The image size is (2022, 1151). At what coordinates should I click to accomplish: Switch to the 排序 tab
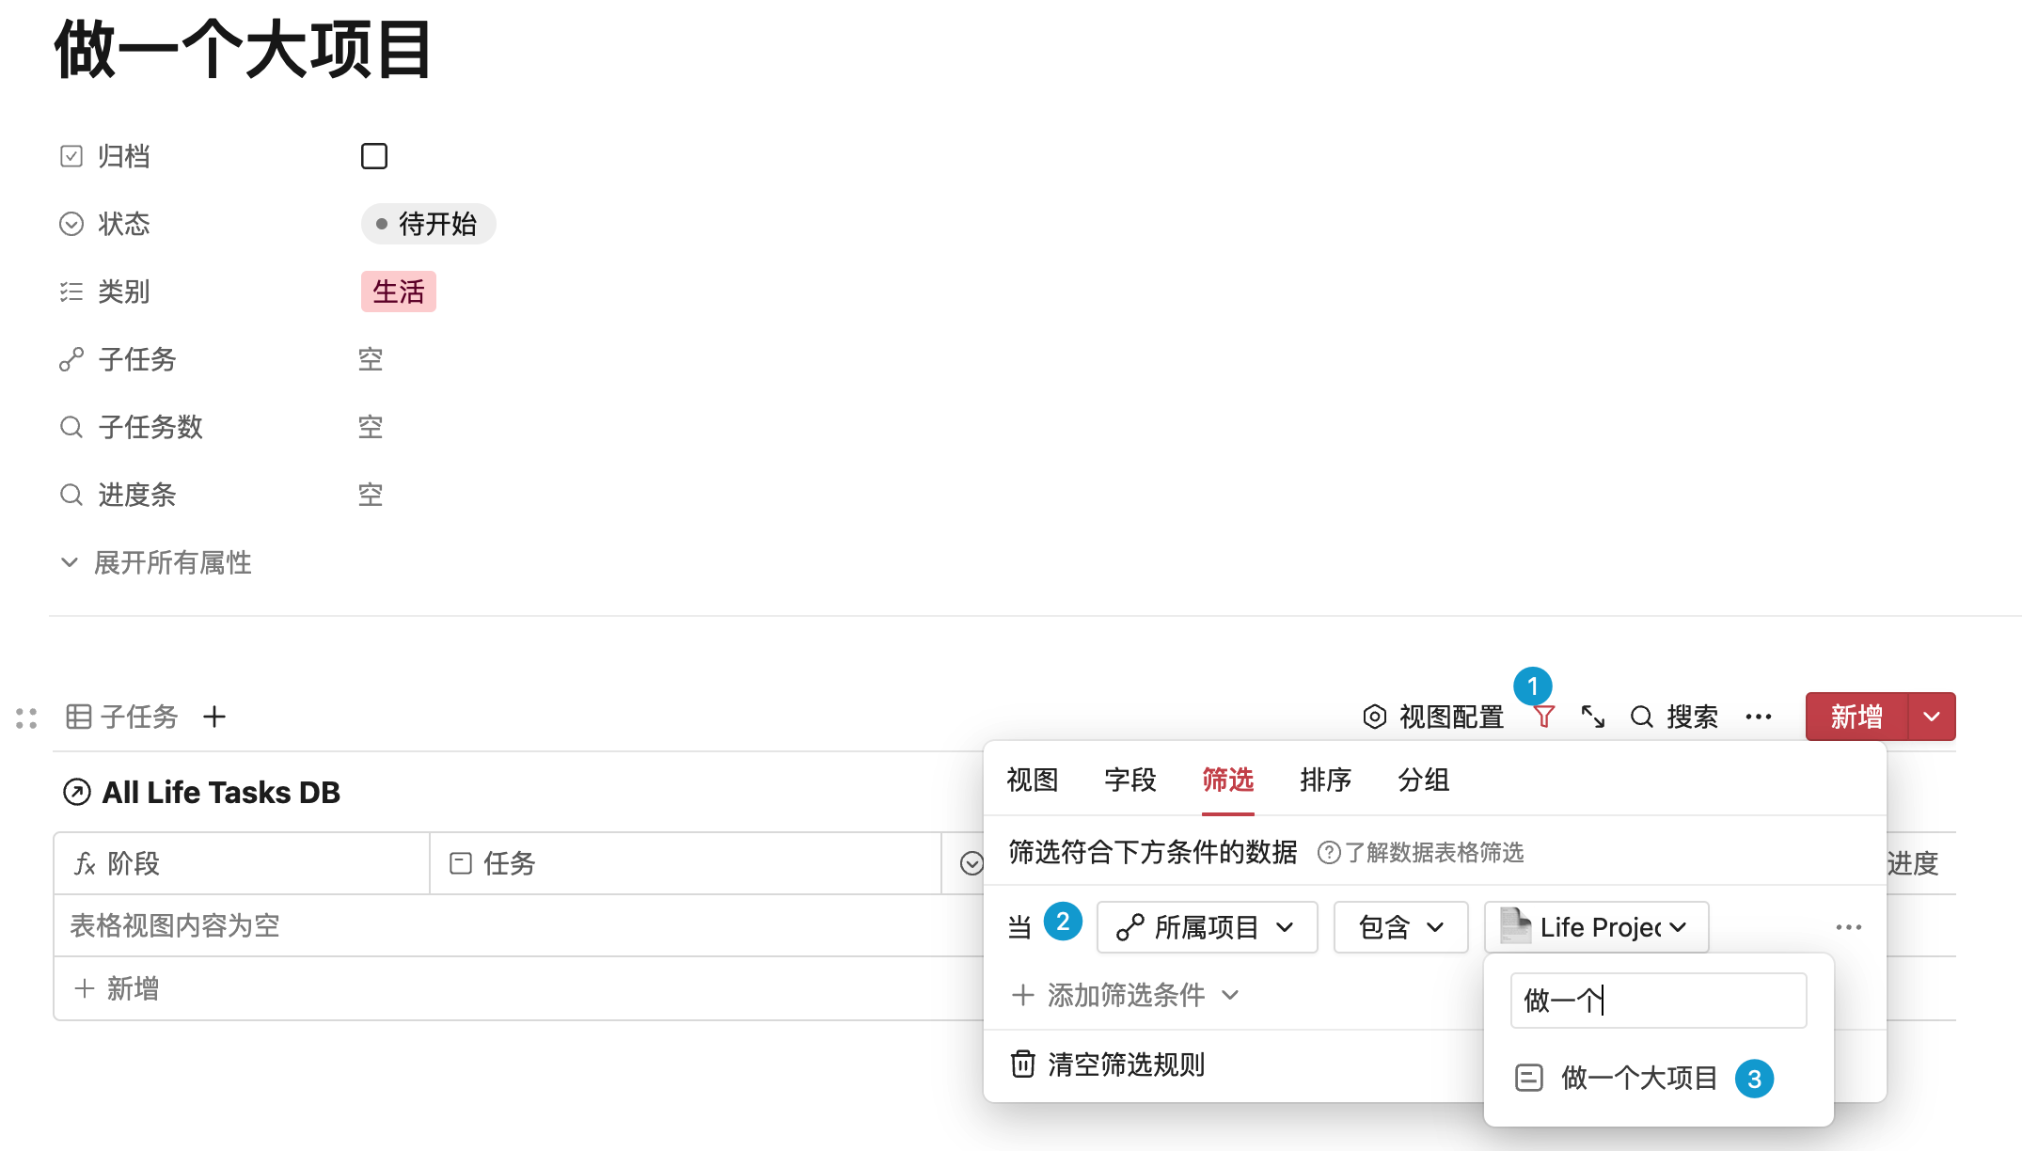[1325, 780]
